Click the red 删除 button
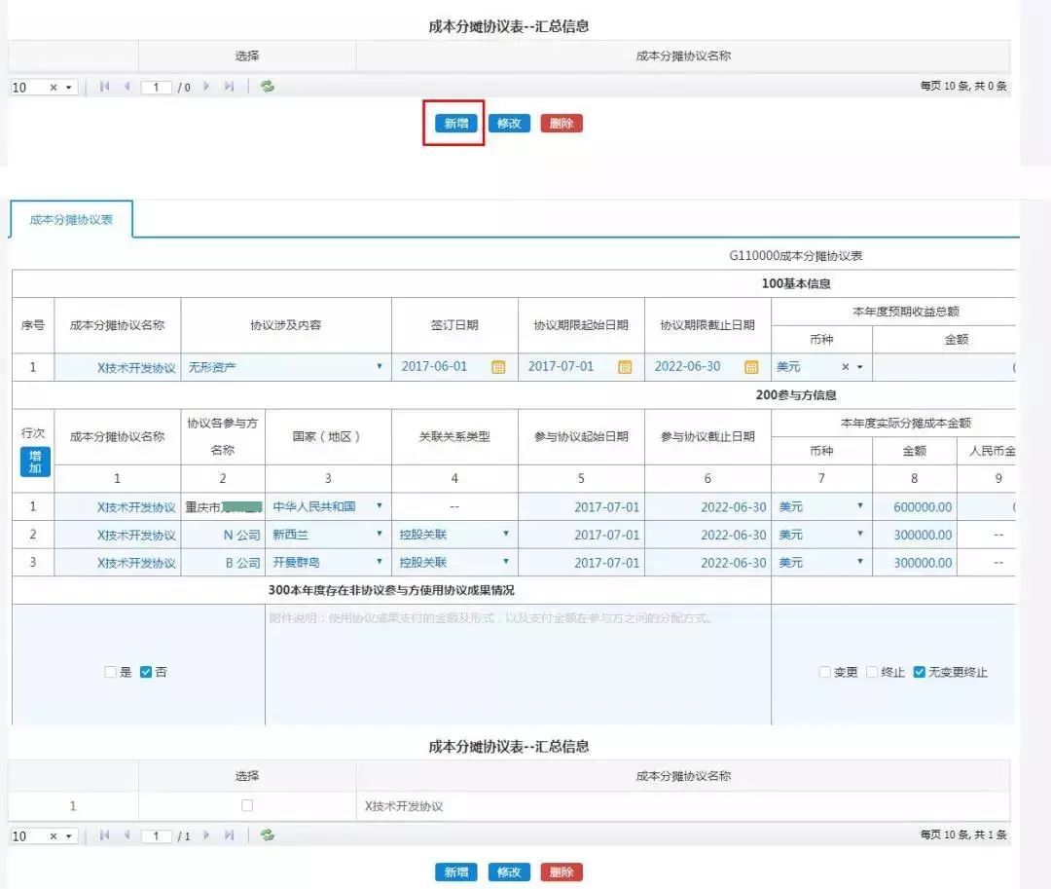Image resolution: width=1051 pixels, height=889 pixels. [x=562, y=123]
